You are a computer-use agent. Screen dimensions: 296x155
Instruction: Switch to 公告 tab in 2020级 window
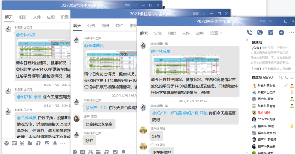(x=158, y=33)
